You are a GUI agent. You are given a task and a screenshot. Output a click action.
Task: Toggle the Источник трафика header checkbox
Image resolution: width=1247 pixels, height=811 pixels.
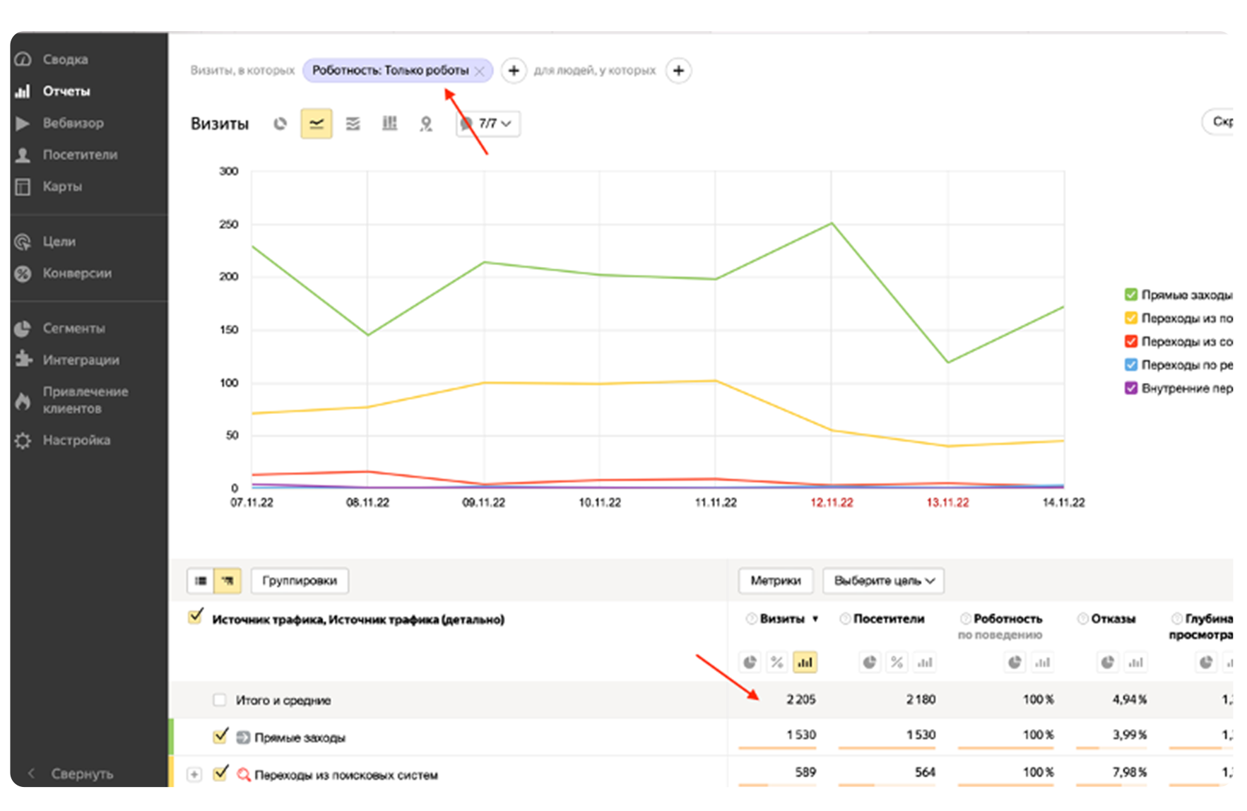(196, 617)
